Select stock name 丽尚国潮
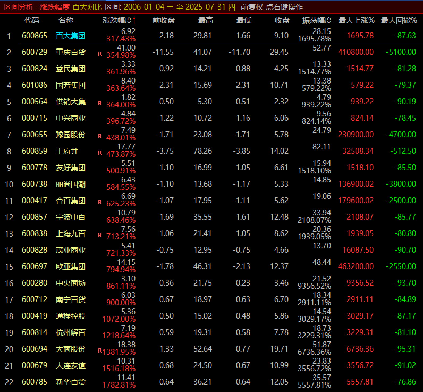423x392 pixels. tap(71, 184)
